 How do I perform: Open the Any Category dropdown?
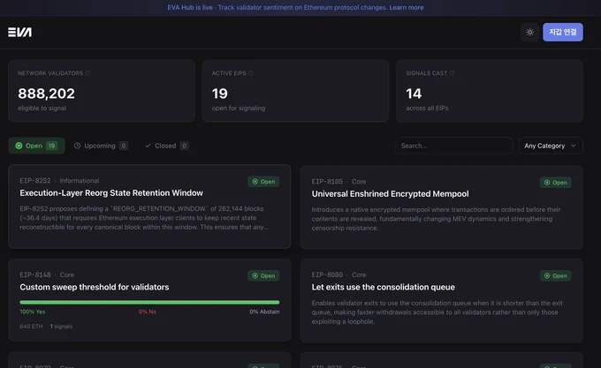tap(551, 146)
